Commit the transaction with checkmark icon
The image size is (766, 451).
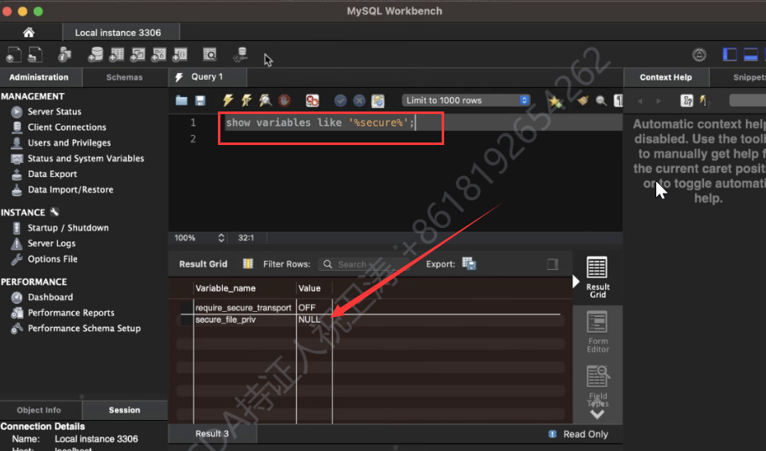click(x=340, y=101)
